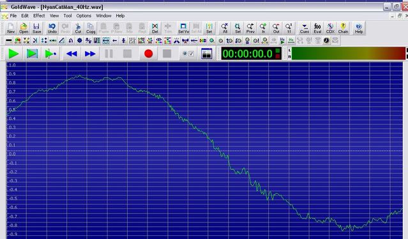Viewport: 408px width, 239px height.
Task: Zoom to selection with the Sel magnifier
Action: click(x=238, y=28)
